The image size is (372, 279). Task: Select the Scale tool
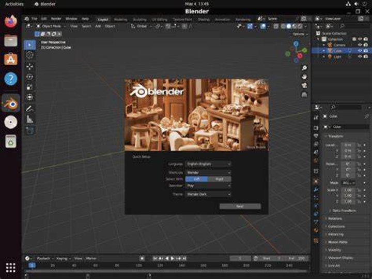click(x=29, y=87)
